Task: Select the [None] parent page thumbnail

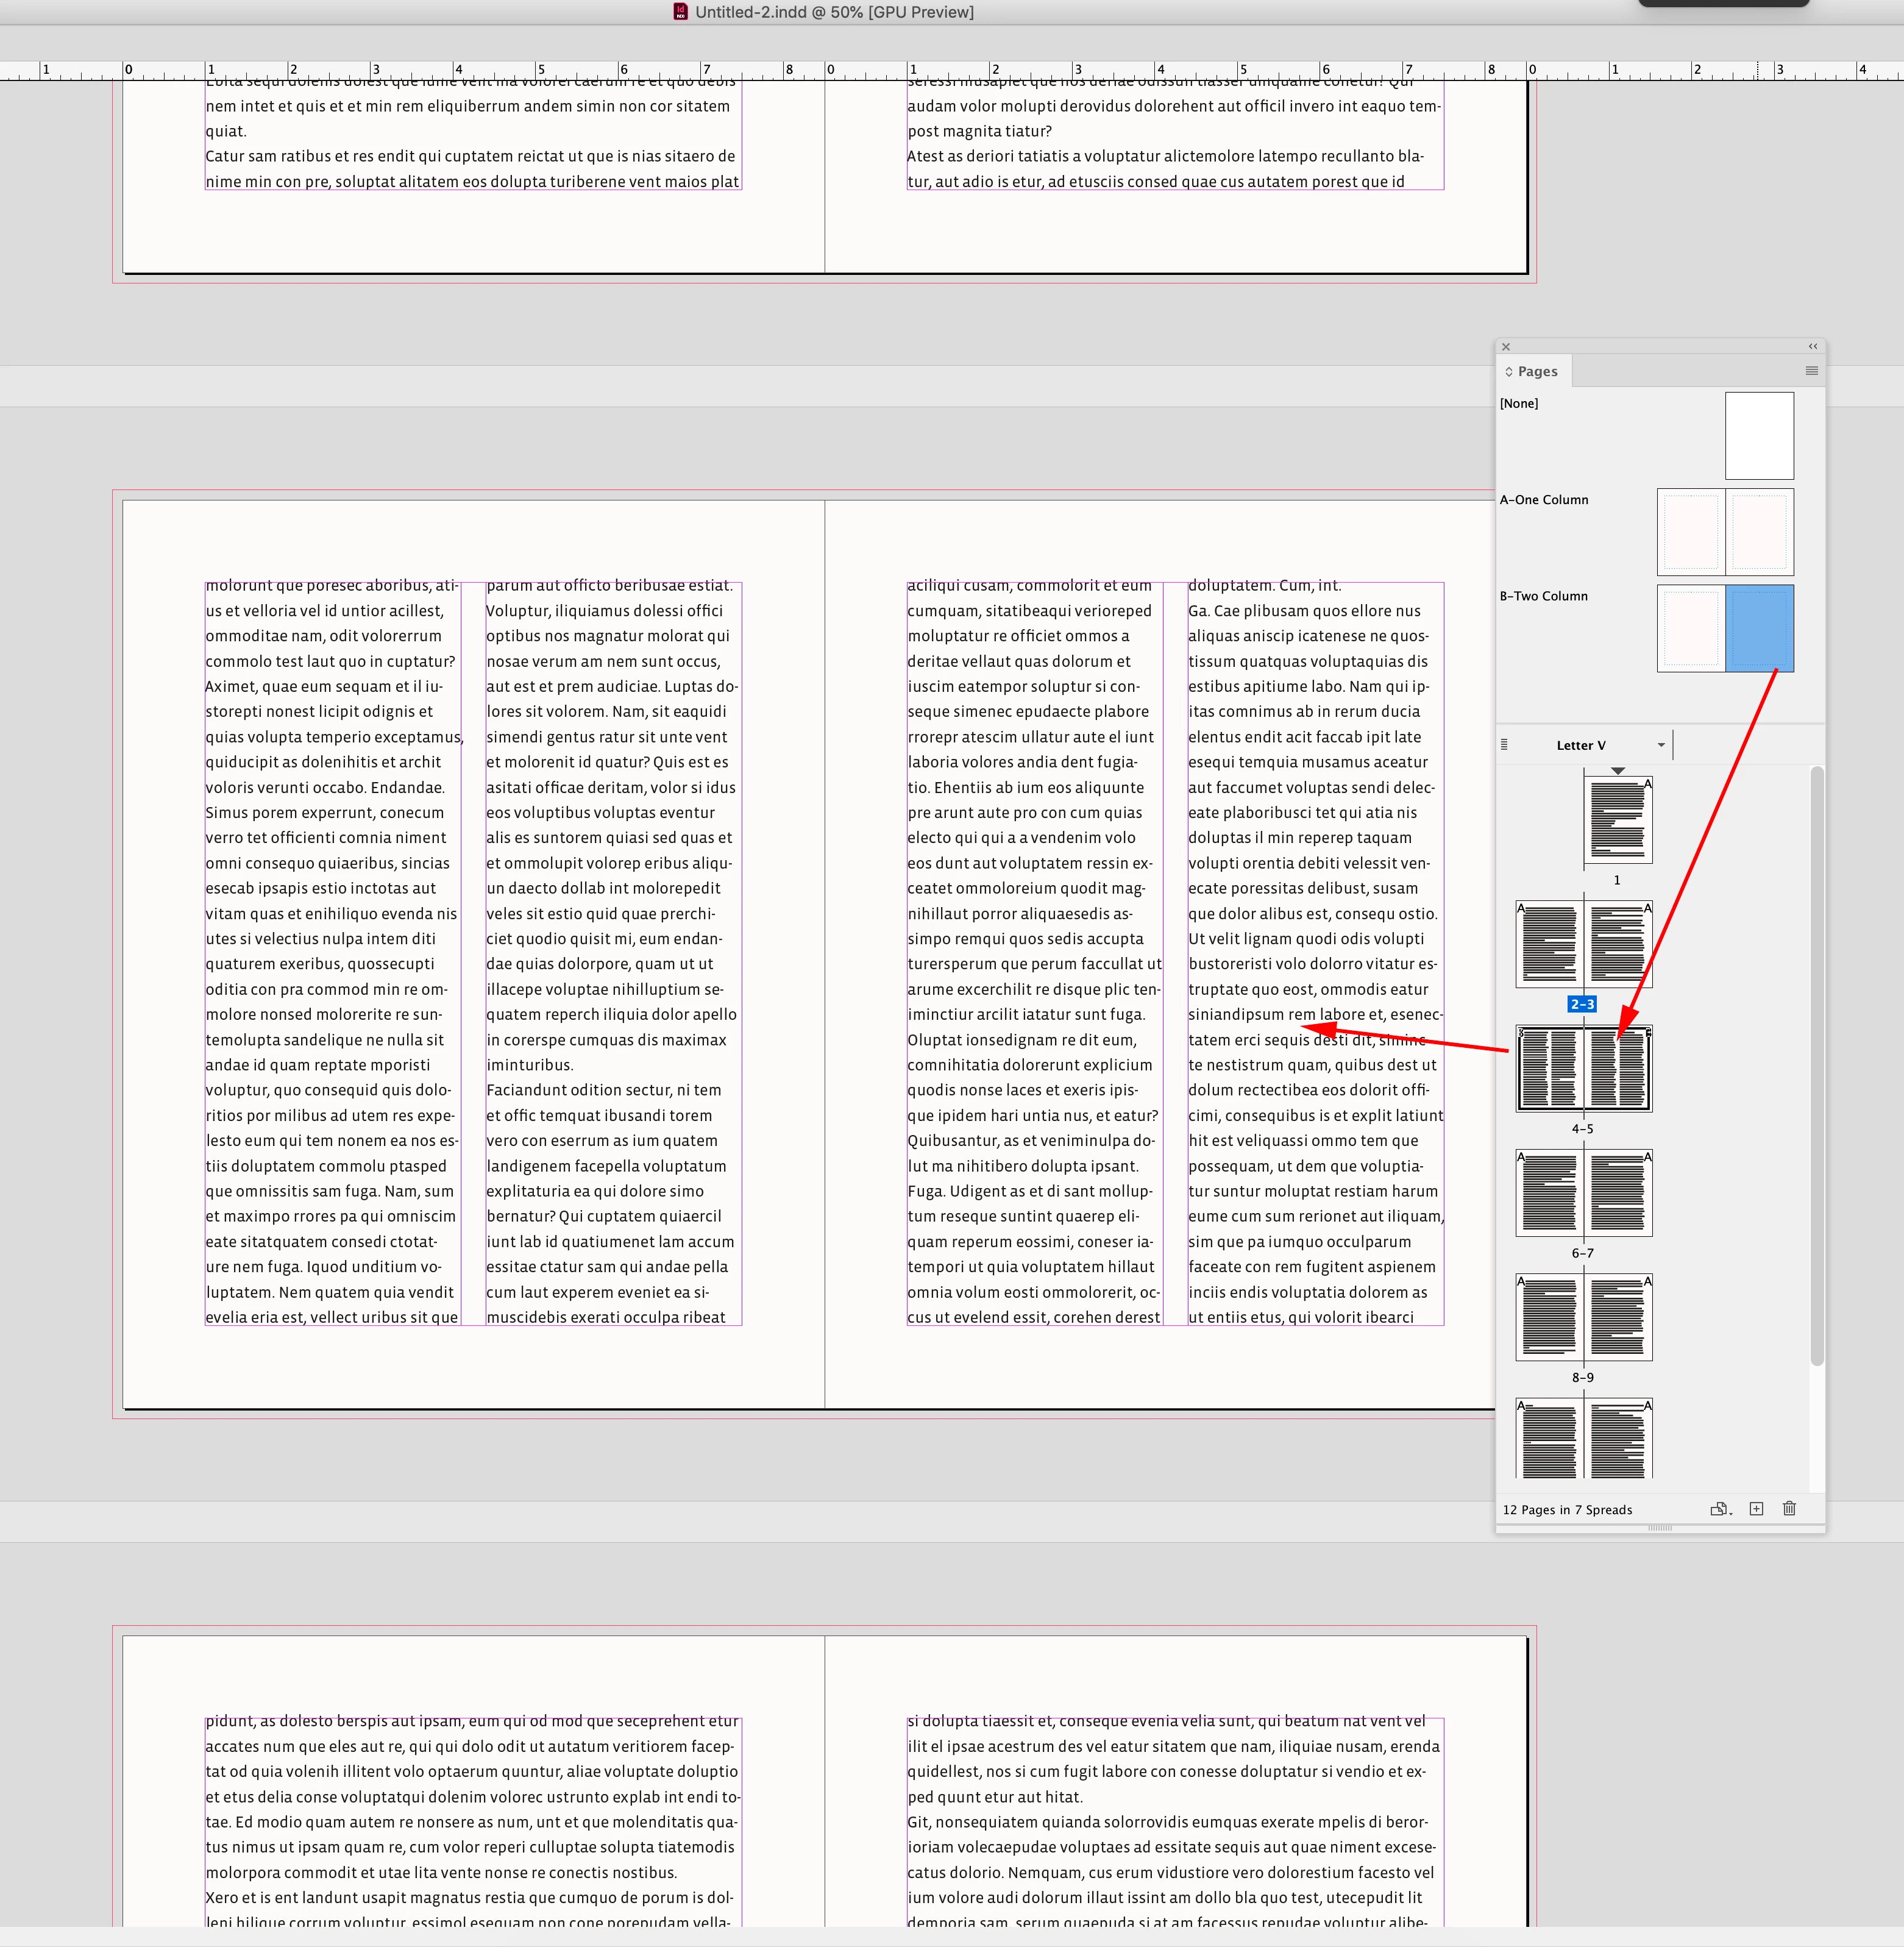Action: pos(1759,436)
